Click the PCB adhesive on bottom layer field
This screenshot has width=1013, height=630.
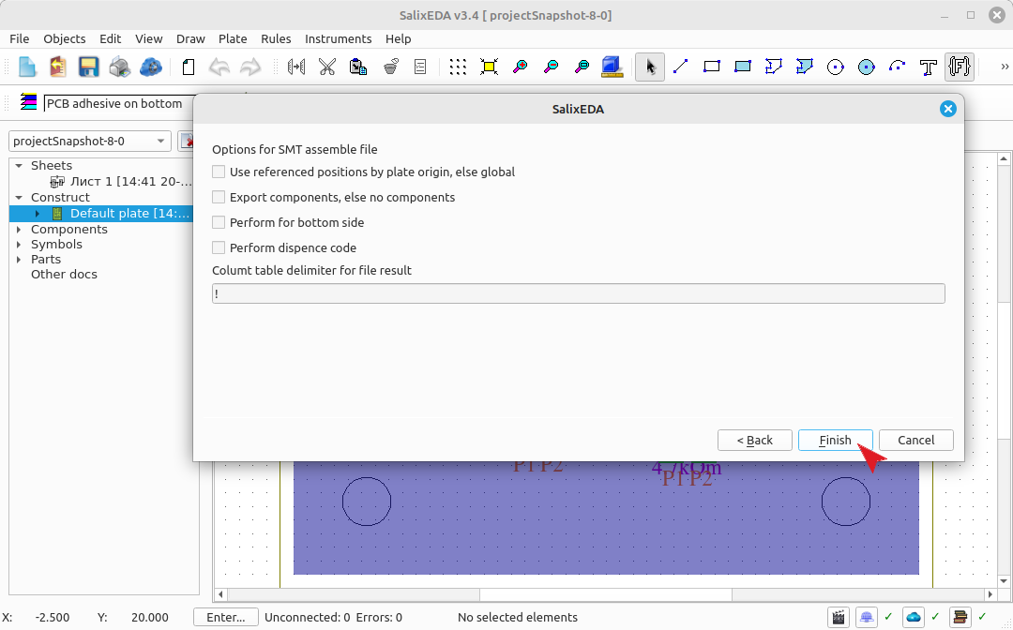pos(119,103)
